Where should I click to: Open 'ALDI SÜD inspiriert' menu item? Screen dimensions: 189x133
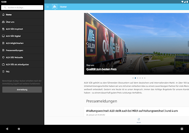(22, 29)
